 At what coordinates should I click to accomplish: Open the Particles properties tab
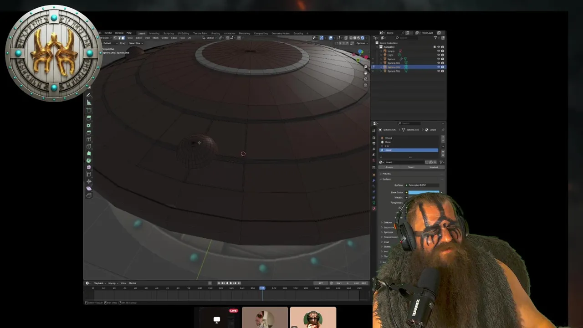[374, 186]
